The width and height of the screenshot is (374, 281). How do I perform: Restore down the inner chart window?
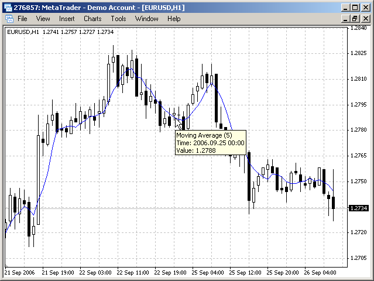click(355, 19)
